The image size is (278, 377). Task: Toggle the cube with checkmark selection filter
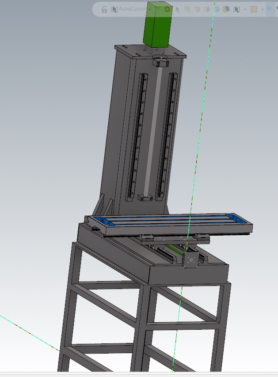point(187,9)
